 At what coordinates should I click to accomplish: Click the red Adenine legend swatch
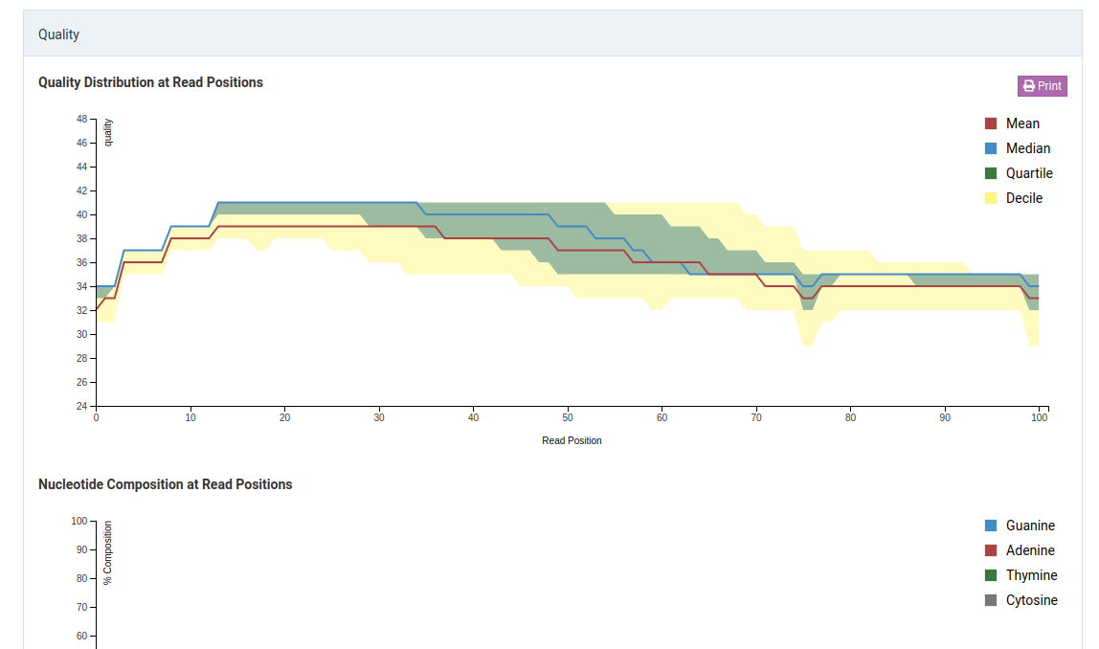(989, 549)
